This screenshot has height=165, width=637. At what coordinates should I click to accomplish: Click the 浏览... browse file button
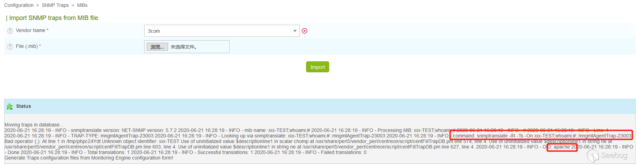157,47
